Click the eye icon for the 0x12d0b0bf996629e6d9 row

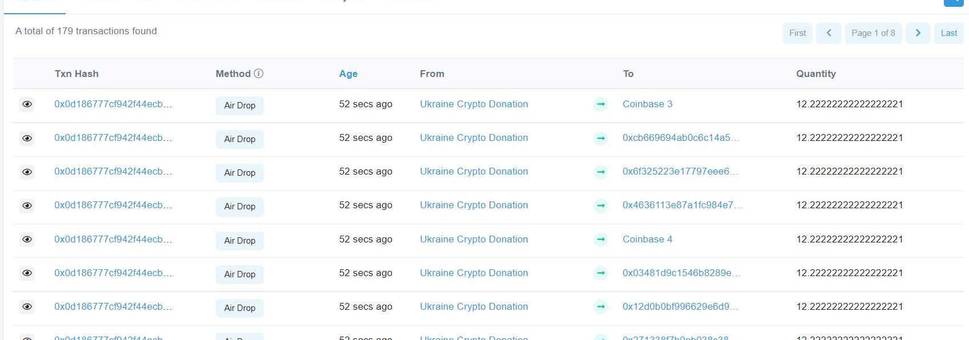click(x=27, y=307)
